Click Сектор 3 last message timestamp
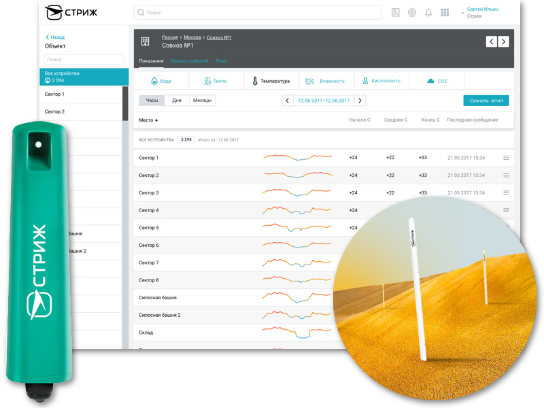This screenshot has height=408, width=544. pyautogui.click(x=466, y=192)
